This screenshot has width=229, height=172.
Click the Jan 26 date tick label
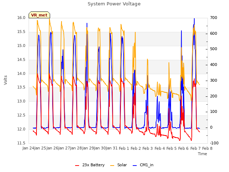52,148
